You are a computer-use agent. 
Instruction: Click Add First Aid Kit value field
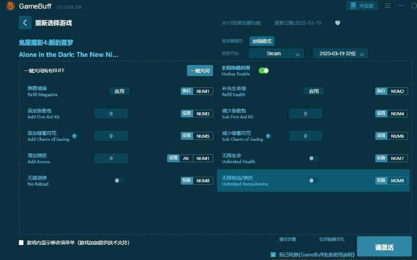click(111, 114)
